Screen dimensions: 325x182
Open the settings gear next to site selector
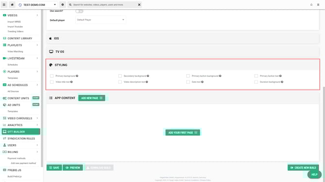point(63,4)
